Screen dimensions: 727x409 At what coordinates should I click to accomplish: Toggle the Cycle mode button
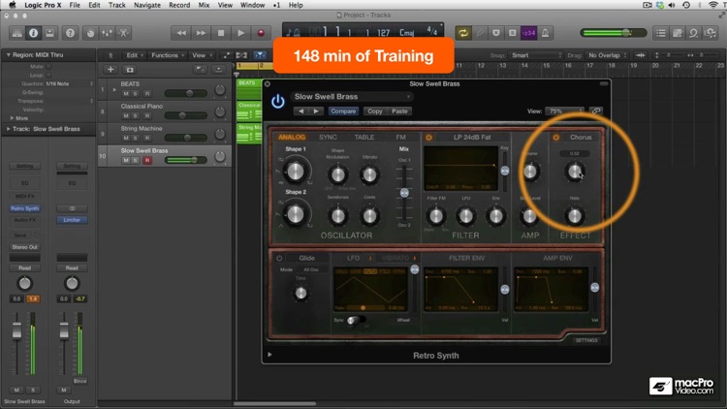[x=462, y=33]
